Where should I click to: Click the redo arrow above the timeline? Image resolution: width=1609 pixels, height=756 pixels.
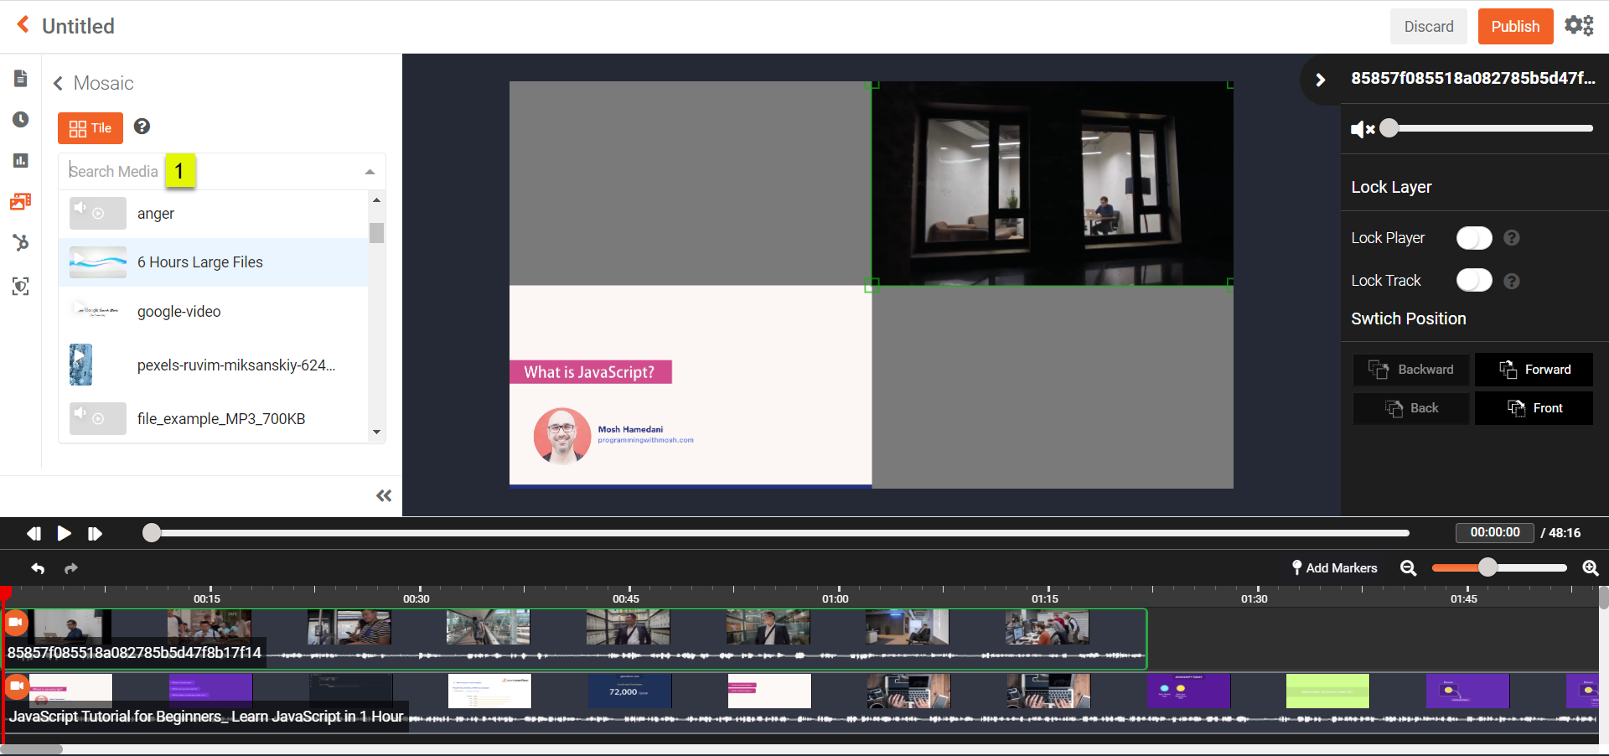[x=71, y=568]
